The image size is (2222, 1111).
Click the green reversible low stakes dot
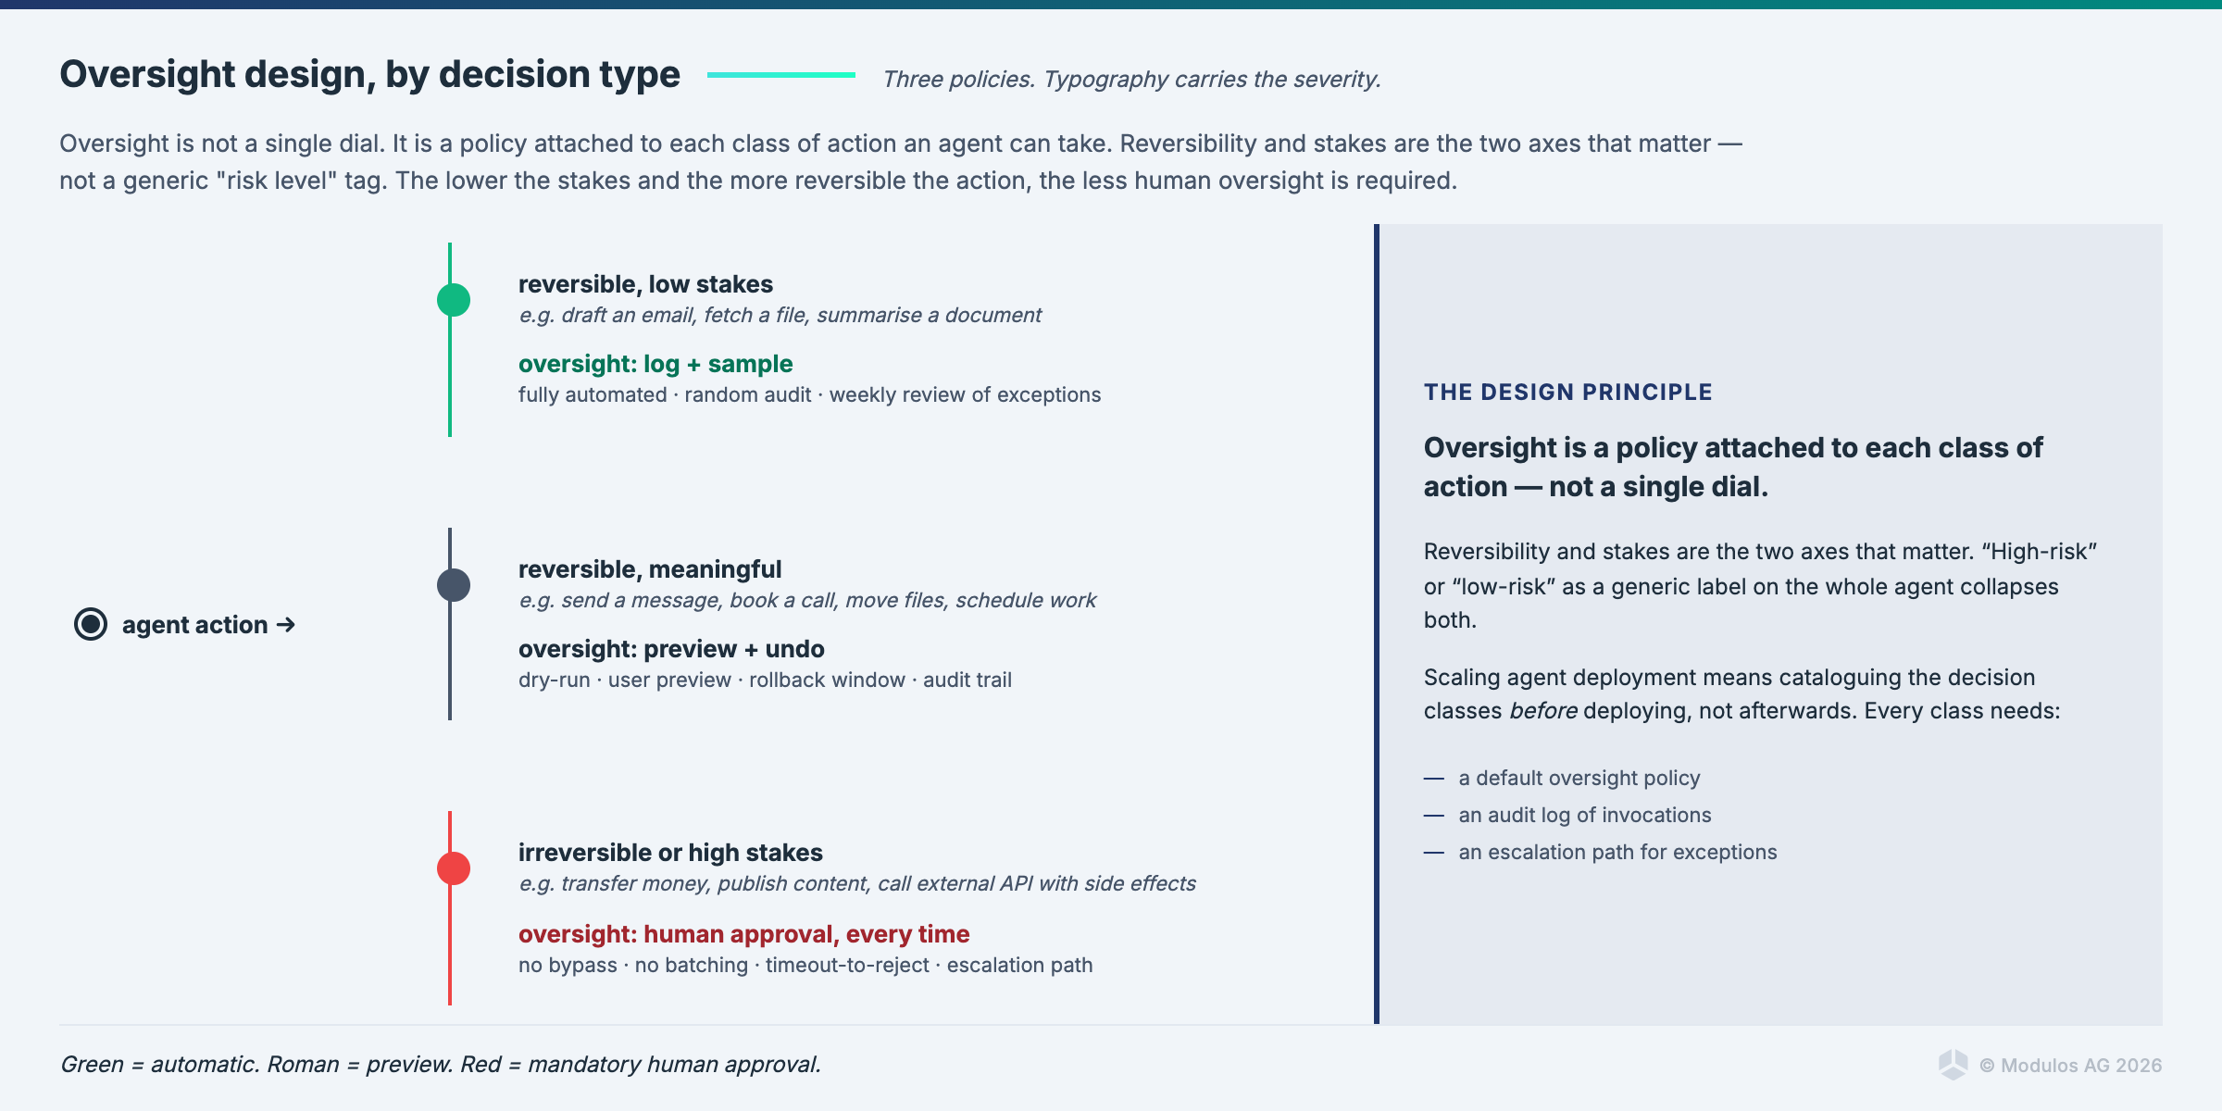click(453, 300)
